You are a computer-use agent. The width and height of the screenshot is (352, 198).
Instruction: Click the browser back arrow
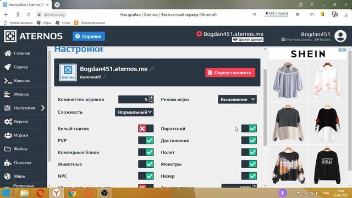tap(6, 15)
